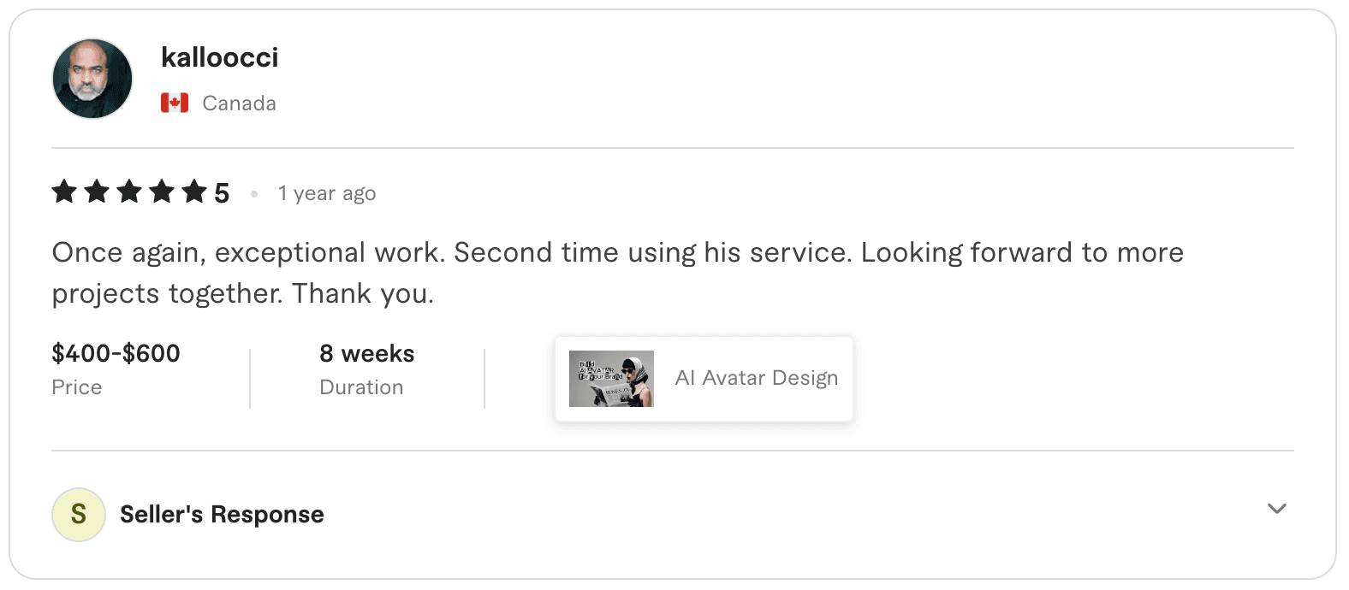Open kalloocci's profile
Screen dimensions: 1349x590
click(x=220, y=57)
